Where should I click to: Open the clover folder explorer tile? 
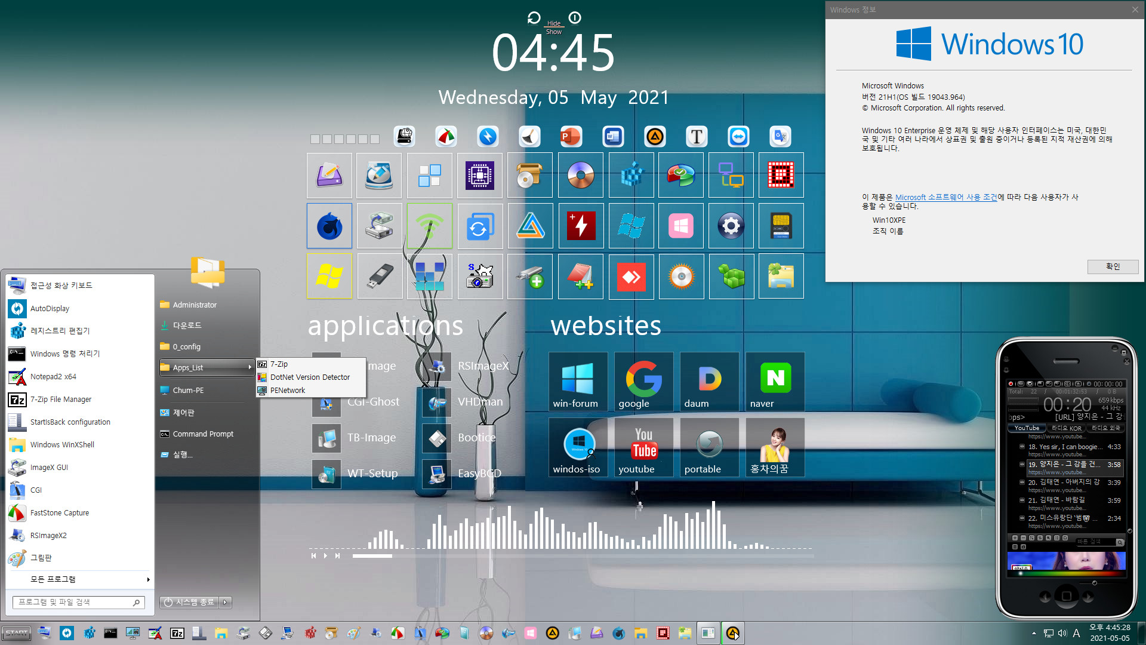pos(781,277)
